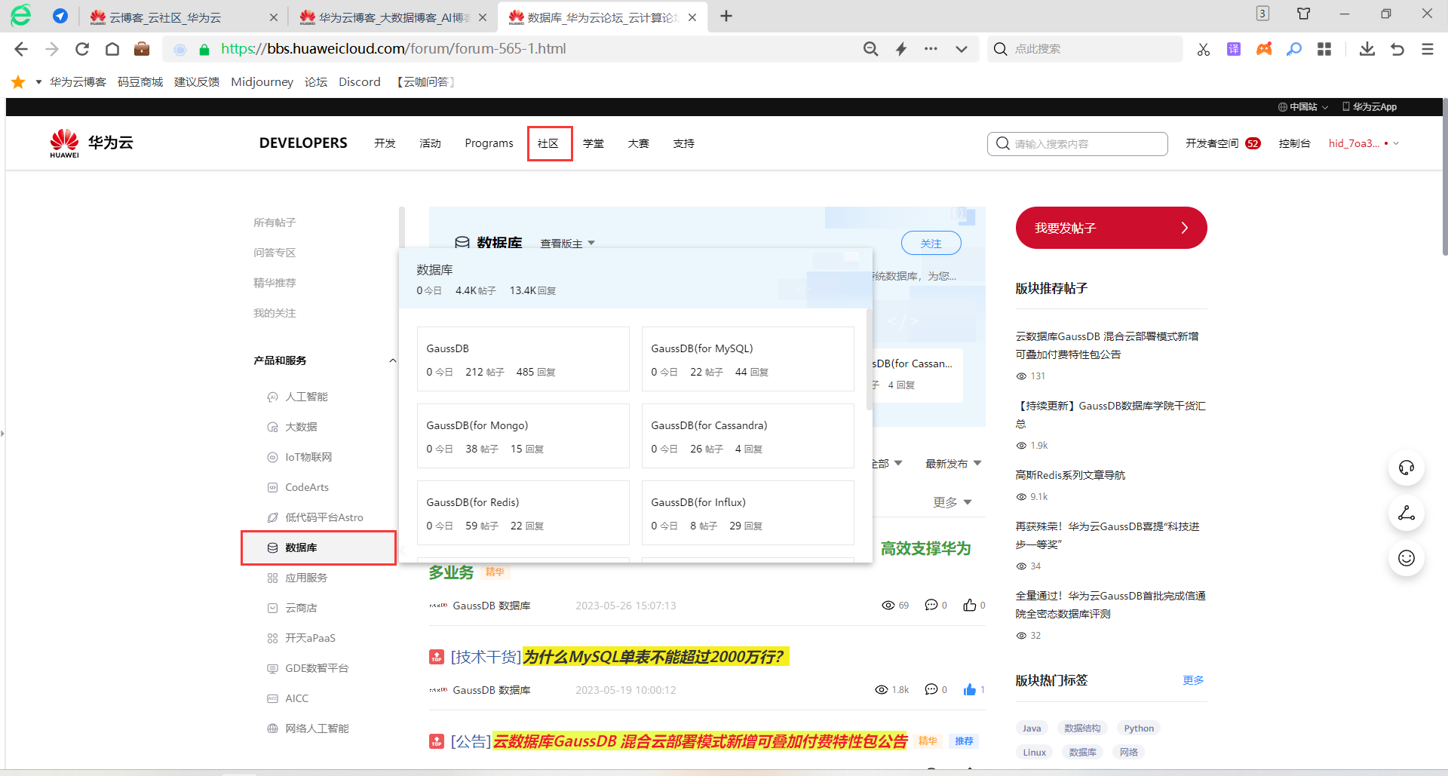Click the zoom magnifier in address bar

click(871, 49)
